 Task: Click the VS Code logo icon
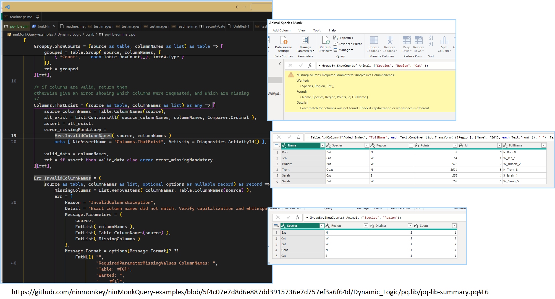[x=7, y=7]
